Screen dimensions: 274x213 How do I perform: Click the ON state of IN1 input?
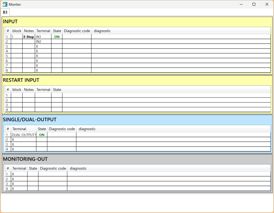[57, 37]
